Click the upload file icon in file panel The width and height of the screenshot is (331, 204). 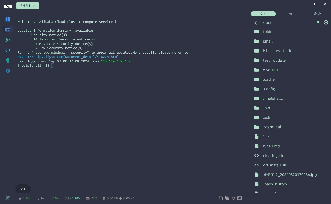point(318,22)
